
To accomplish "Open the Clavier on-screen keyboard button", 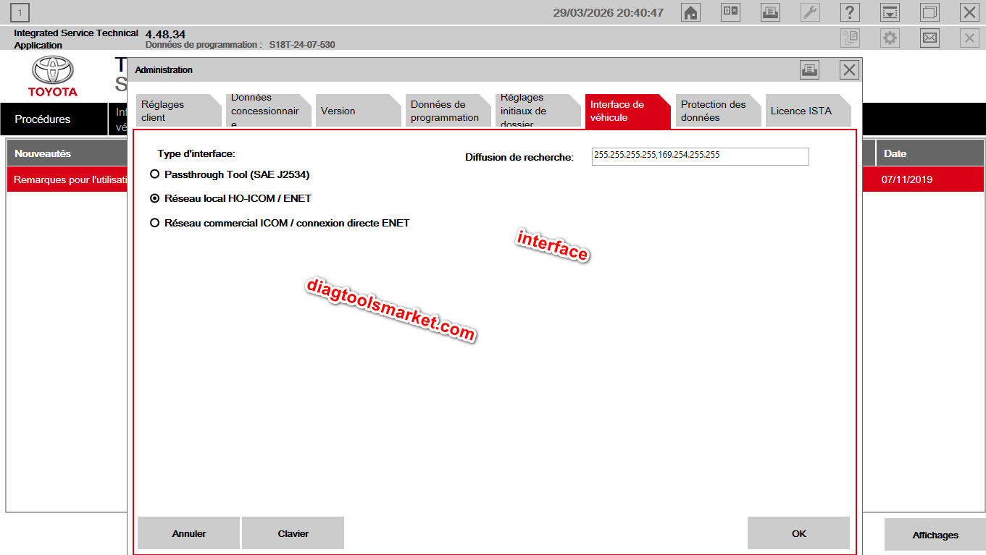I will [x=293, y=533].
